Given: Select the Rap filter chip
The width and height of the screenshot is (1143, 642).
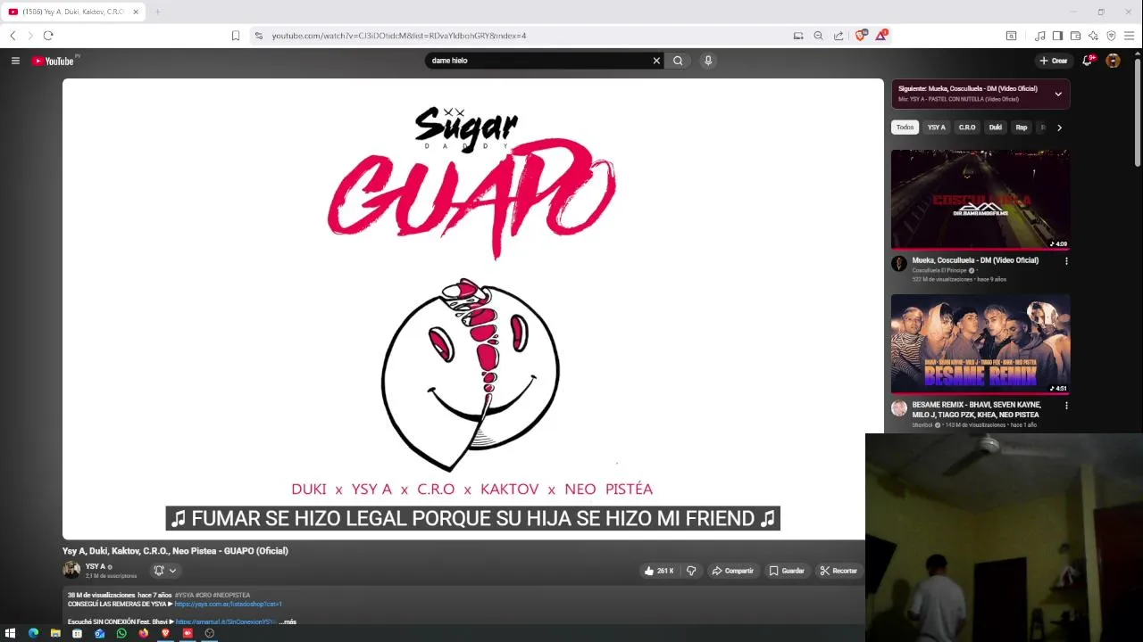Looking at the screenshot, I should tap(1022, 128).
